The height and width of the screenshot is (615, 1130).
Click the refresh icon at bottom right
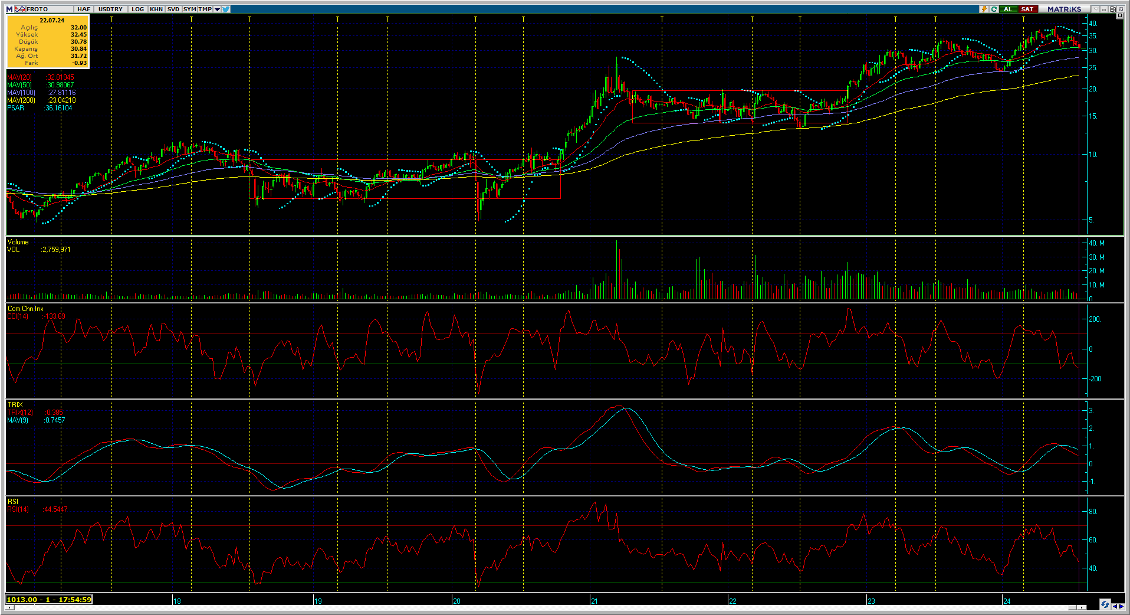click(x=1105, y=604)
